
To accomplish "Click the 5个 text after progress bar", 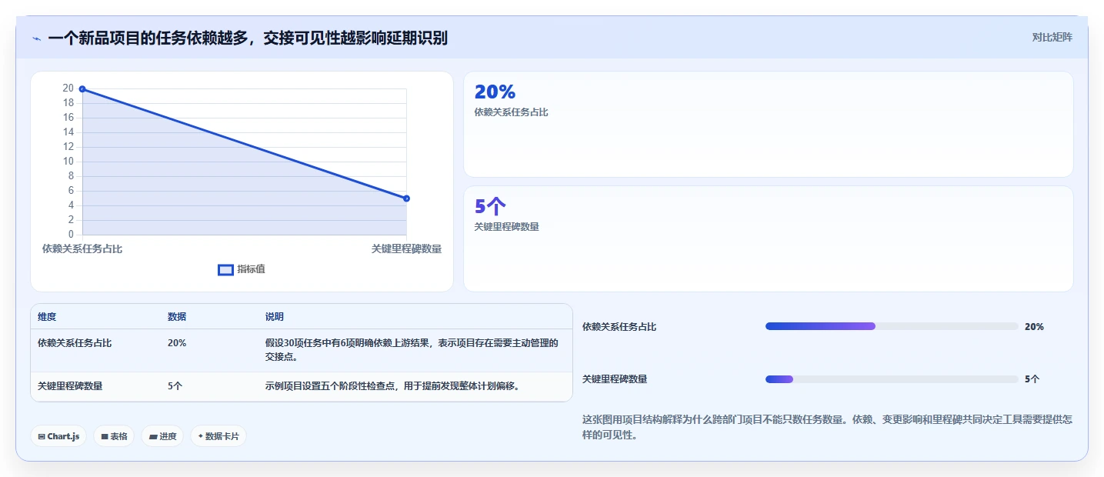I will pyautogui.click(x=1032, y=379).
